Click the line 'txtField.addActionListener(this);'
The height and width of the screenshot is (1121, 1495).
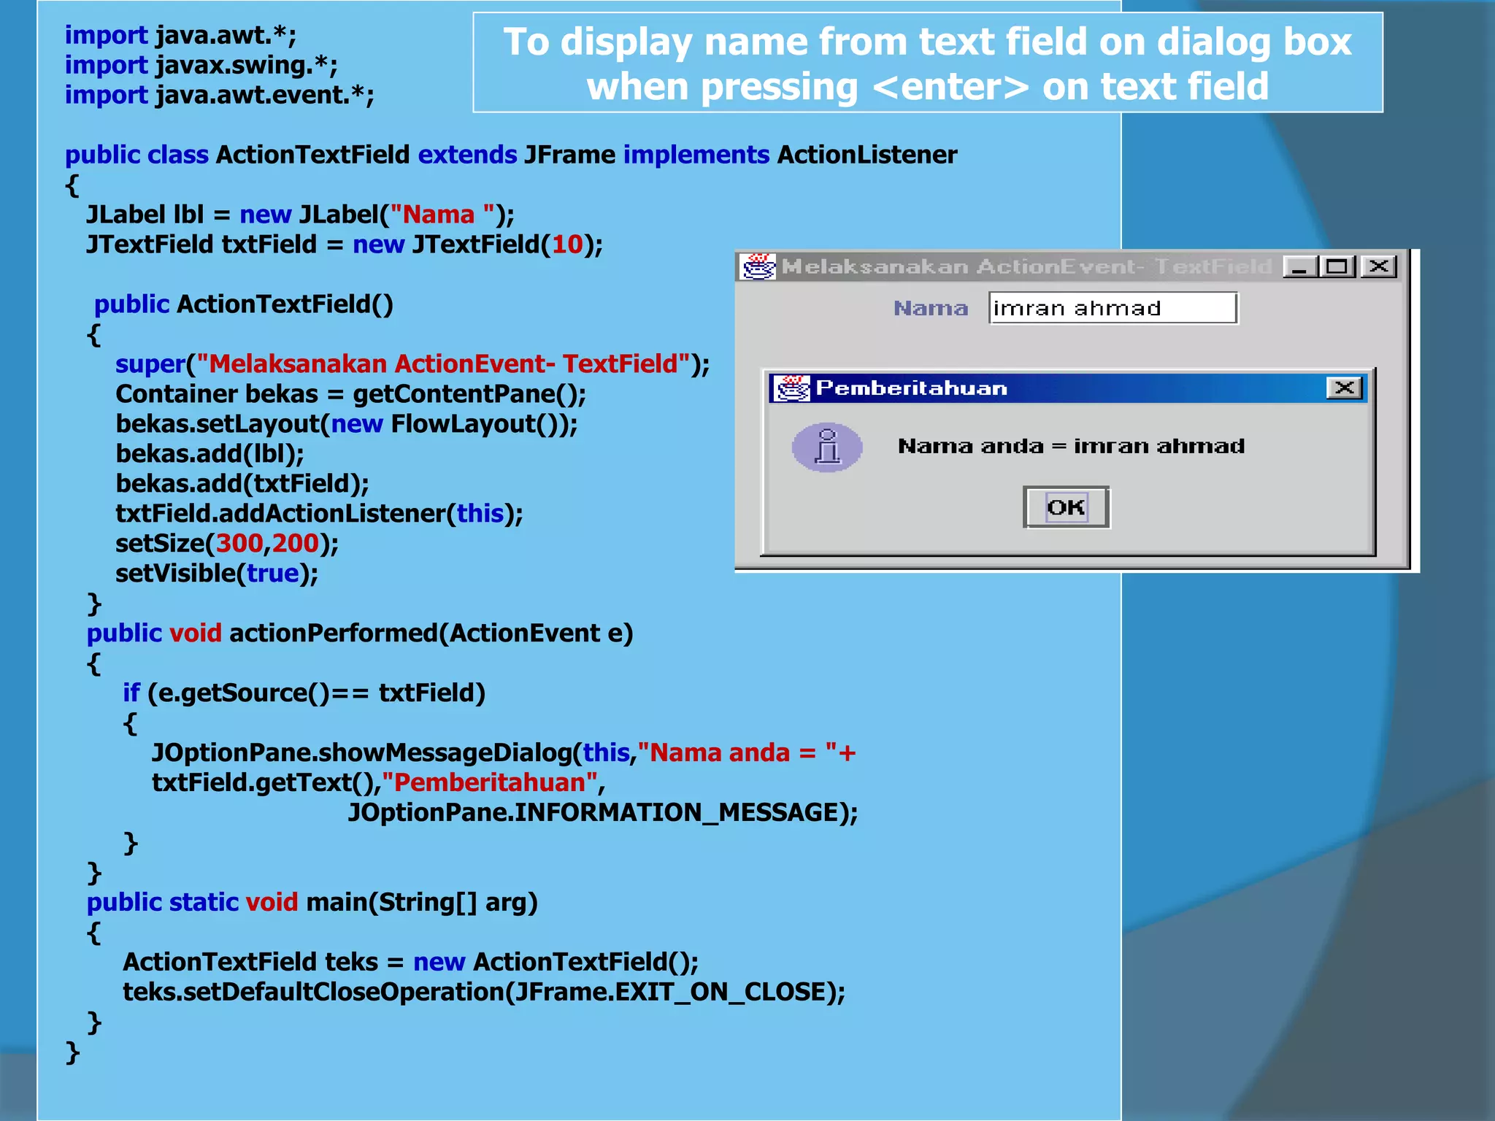tap(319, 514)
